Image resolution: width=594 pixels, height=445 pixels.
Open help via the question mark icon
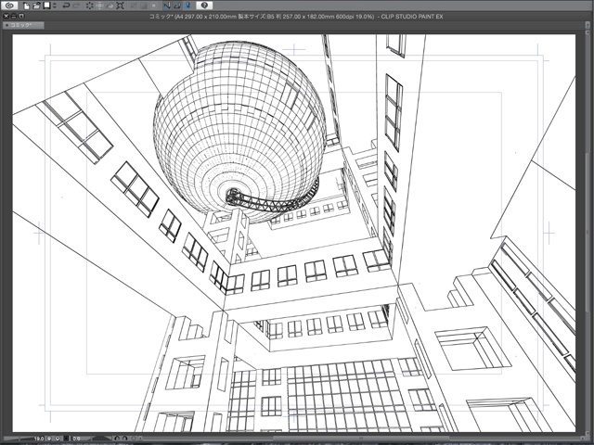point(204,6)
